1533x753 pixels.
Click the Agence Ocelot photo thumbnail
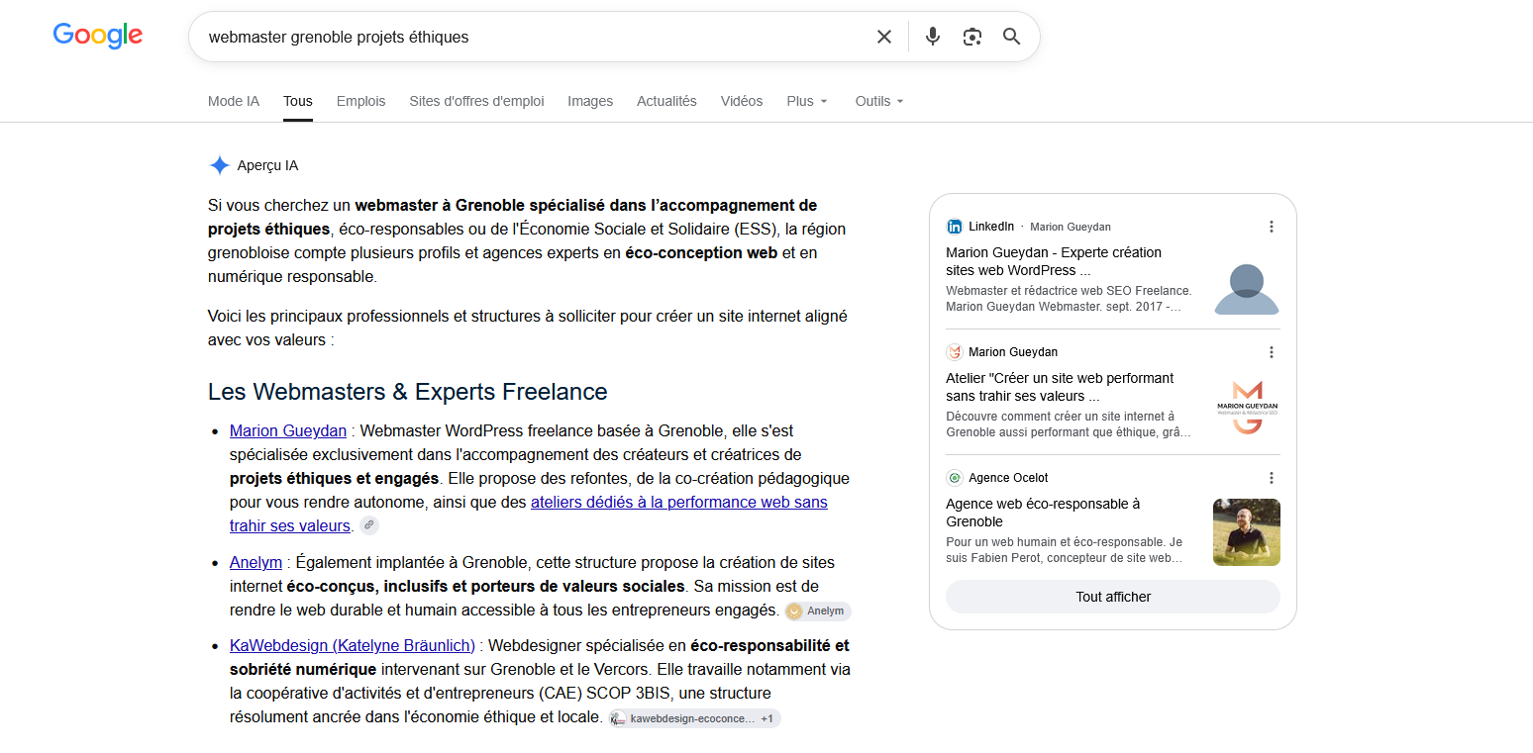click(1247, 532)
